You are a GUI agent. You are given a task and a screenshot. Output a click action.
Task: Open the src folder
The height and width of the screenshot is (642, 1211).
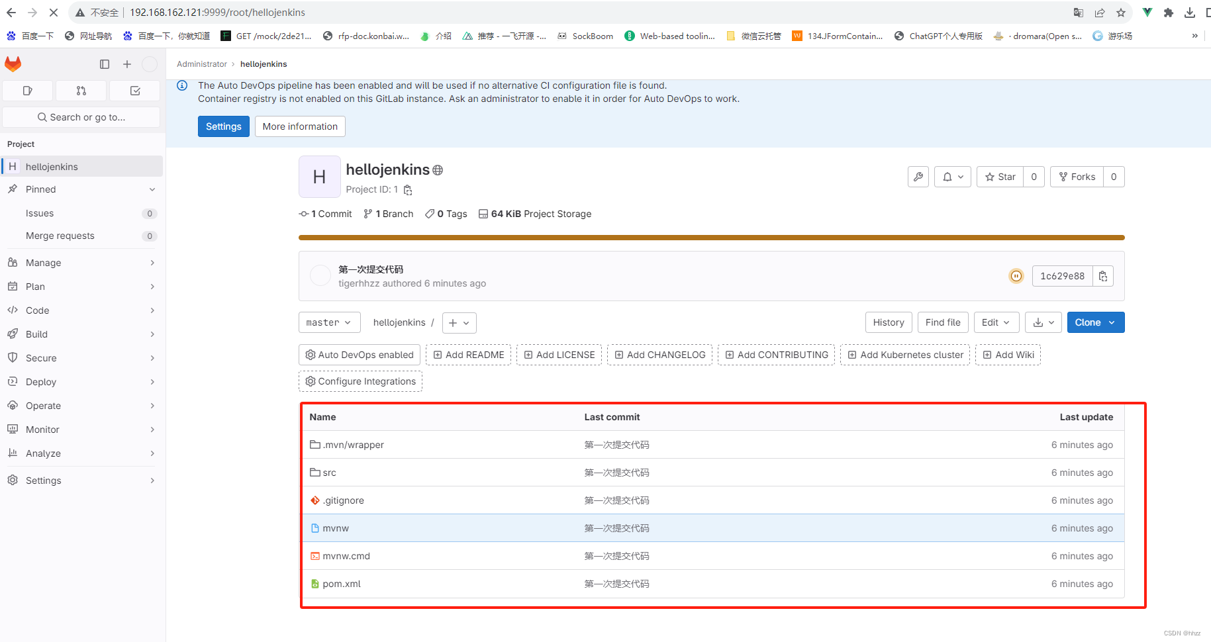point(329,473)
